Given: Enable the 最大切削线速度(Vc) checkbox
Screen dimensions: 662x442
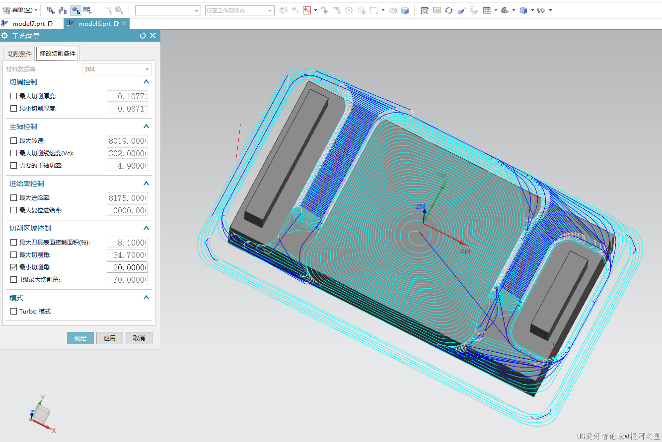Looking at the screenshot, I should coord(14,153).
